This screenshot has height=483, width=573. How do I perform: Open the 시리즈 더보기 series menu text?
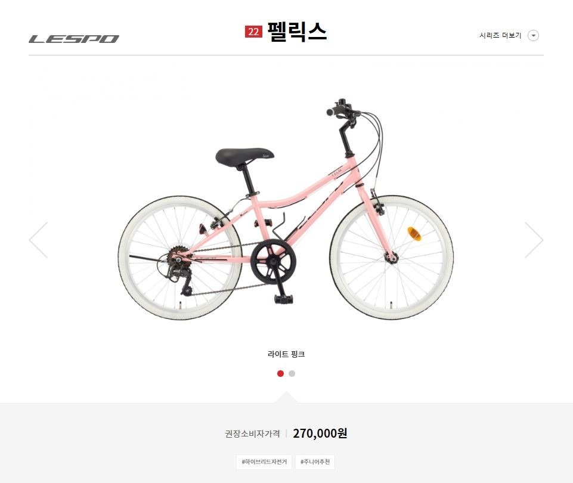point(500,35)
